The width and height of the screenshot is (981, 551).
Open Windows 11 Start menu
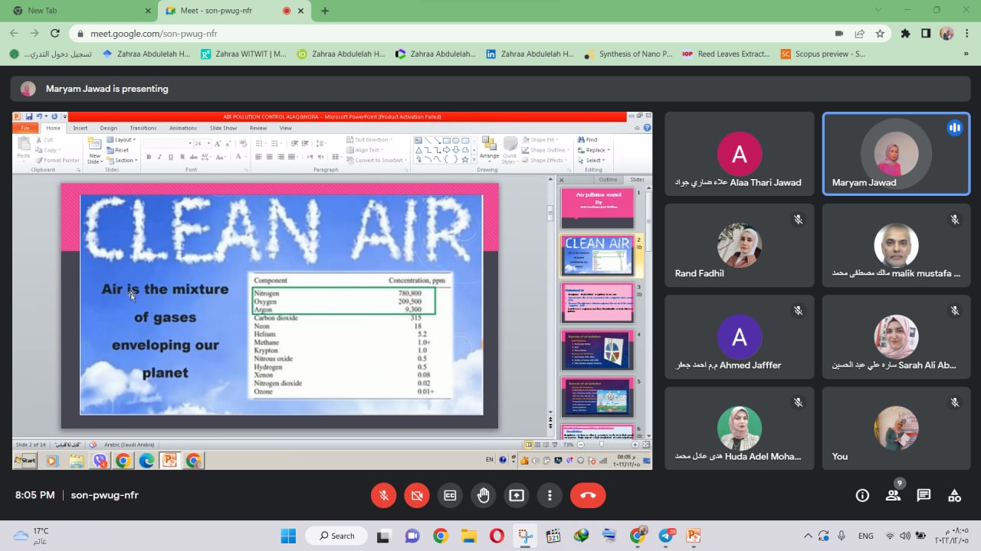click(288, 536)
